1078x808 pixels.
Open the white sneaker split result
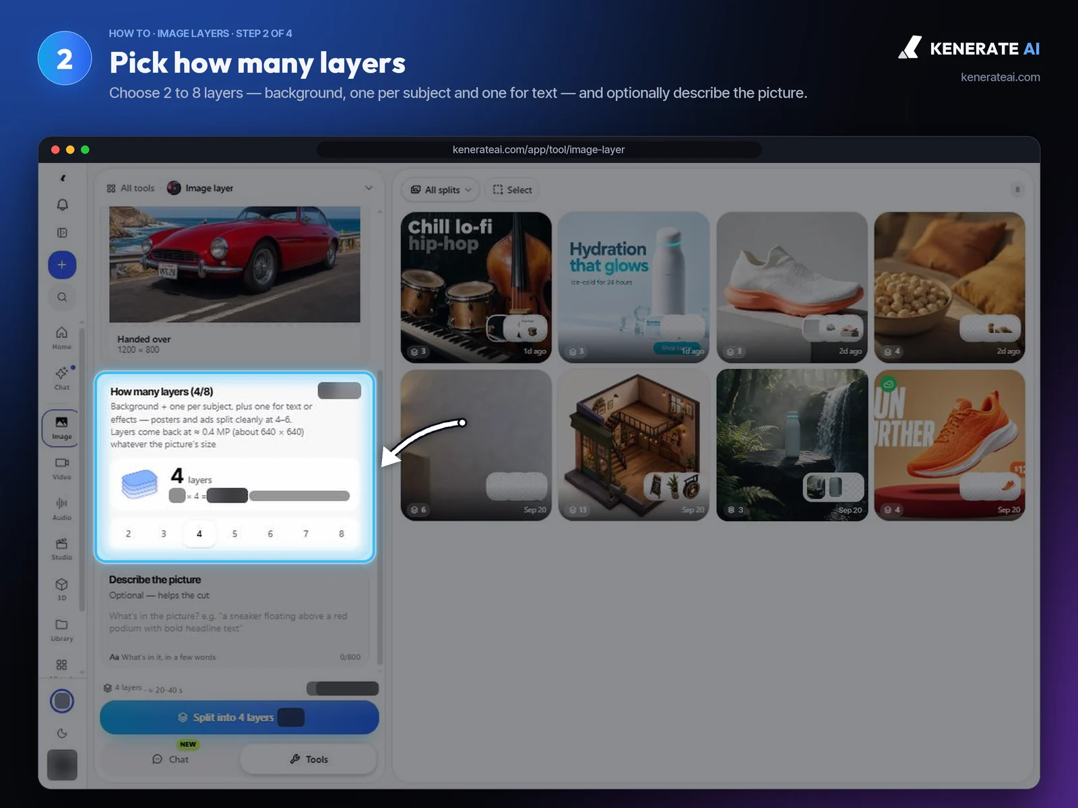point(792,288)
